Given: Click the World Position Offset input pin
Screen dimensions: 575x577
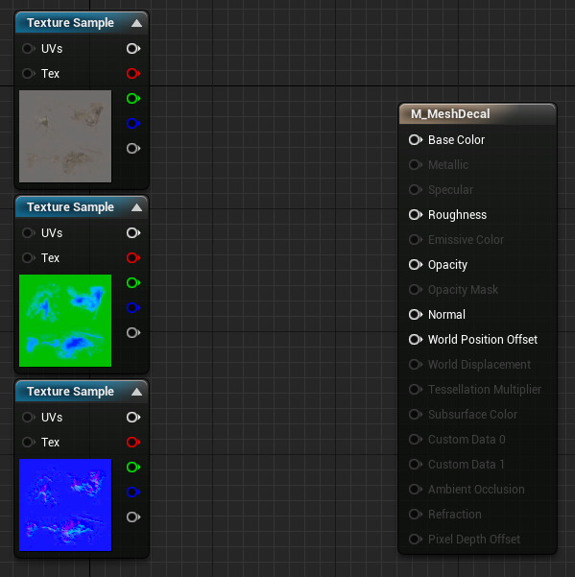Looking at the screenshot, I should pos(416,339).
